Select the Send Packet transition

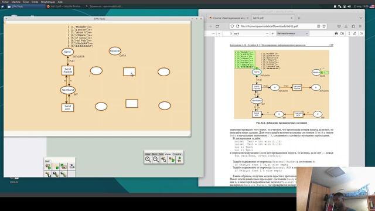pyautogui.click(x=68, y=70)
